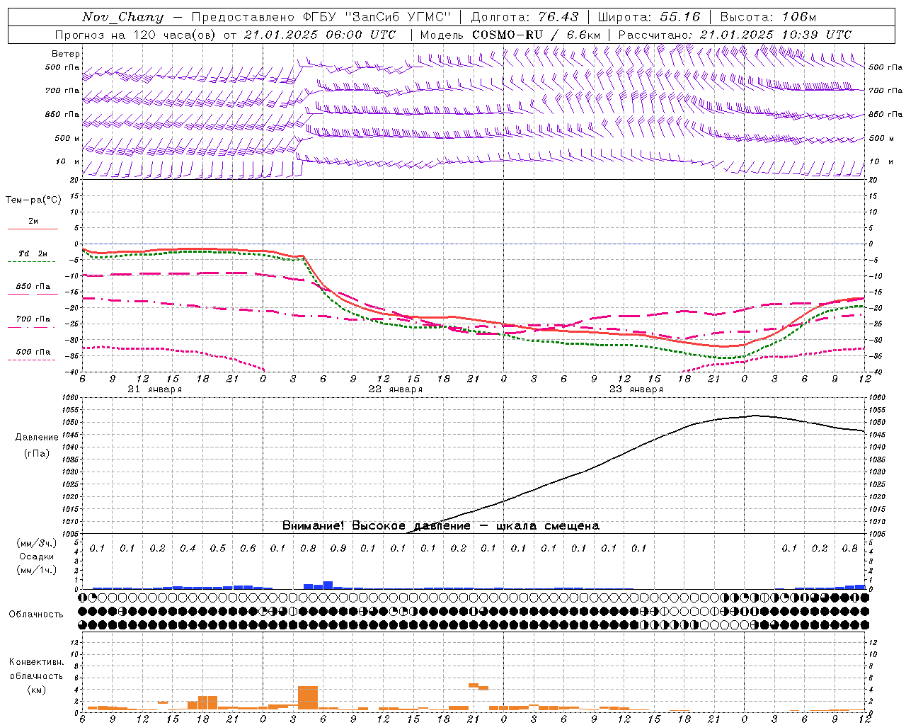Viewport: 906px width, 725px height.
Task: Click the "(км)" convective height units label
Action: click(x=37, y=689)
